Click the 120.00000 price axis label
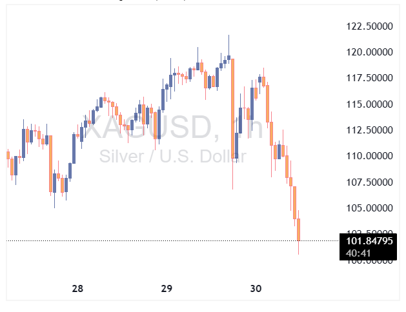The height and width of the screenshot is (312, 406). 366,52
